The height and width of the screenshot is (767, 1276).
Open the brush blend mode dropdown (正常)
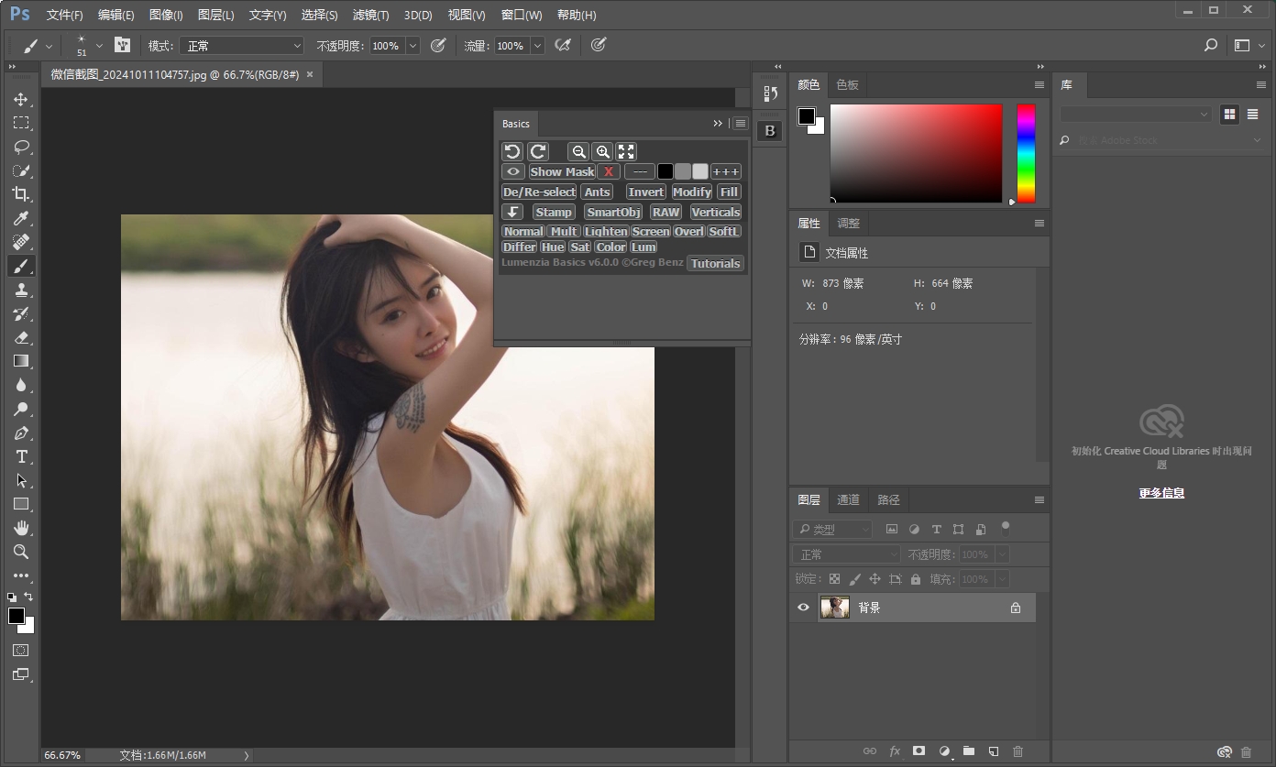pyautogui.click(x=241, y=46)
